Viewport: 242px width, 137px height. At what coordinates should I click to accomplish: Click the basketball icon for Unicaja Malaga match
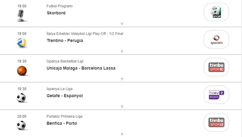tap(22, 71)
